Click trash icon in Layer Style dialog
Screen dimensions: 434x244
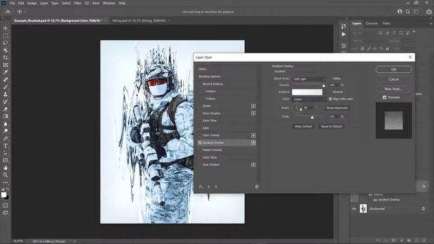pyautogui.click(x=256, y=187)
